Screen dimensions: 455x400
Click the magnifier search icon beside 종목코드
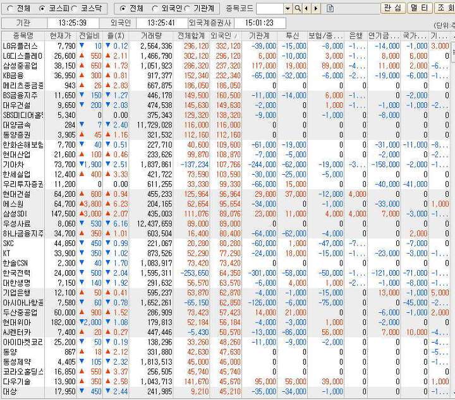pos(298,9)
